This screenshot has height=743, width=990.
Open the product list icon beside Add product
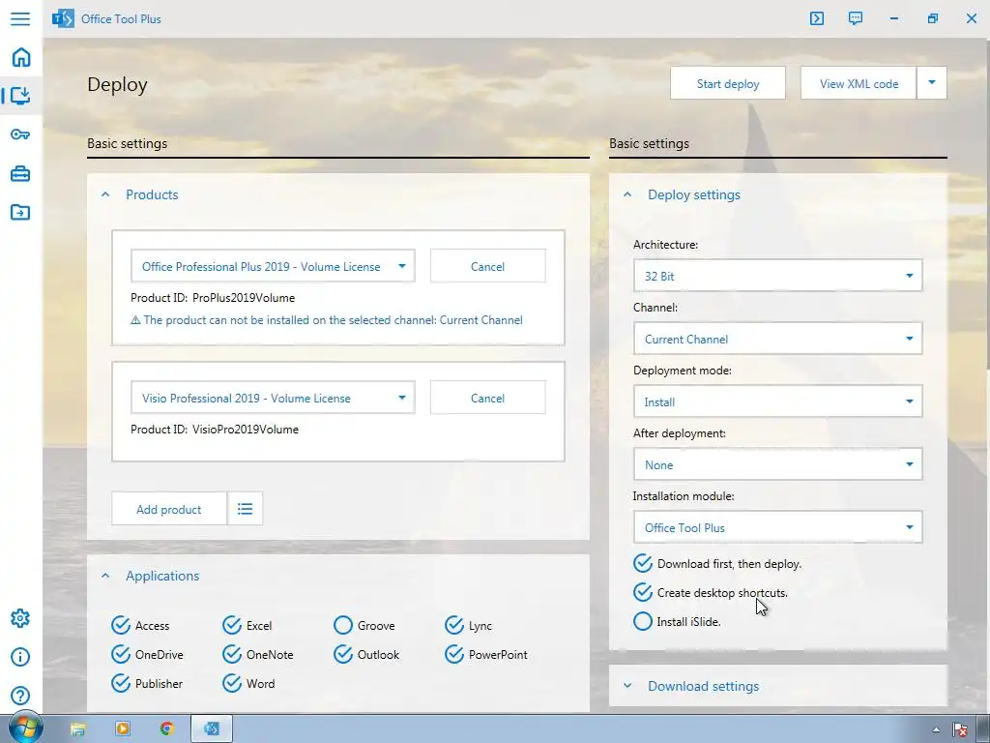click(245, 509)
